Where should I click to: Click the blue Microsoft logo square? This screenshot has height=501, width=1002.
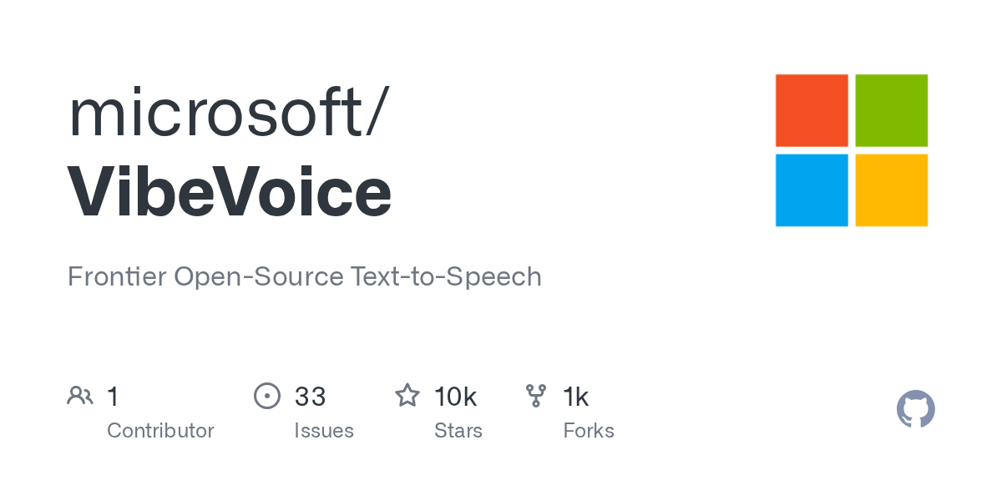tap(812, 190)
